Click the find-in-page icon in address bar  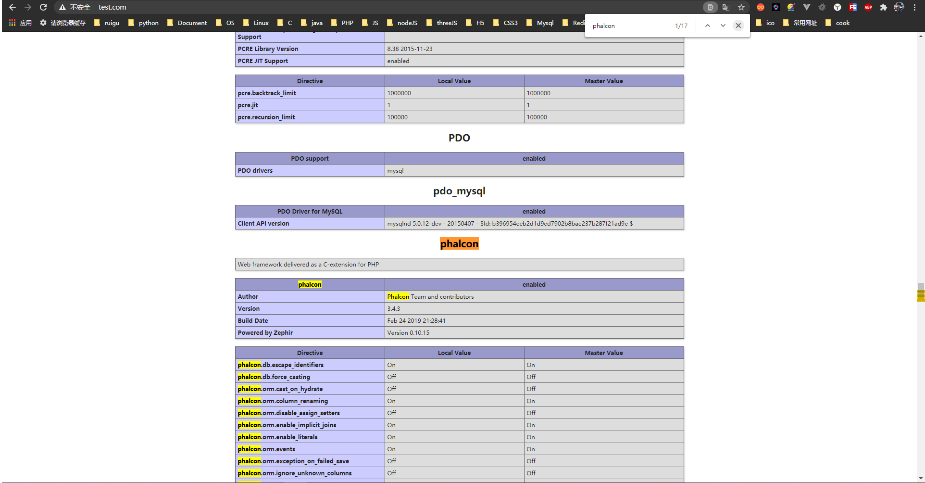[711, 7]
